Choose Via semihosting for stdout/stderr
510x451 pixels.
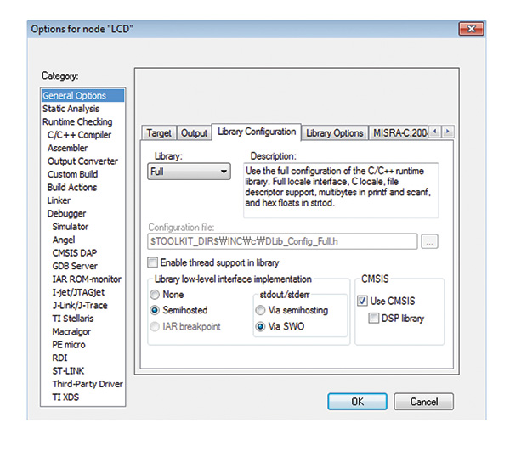(261, 310)
